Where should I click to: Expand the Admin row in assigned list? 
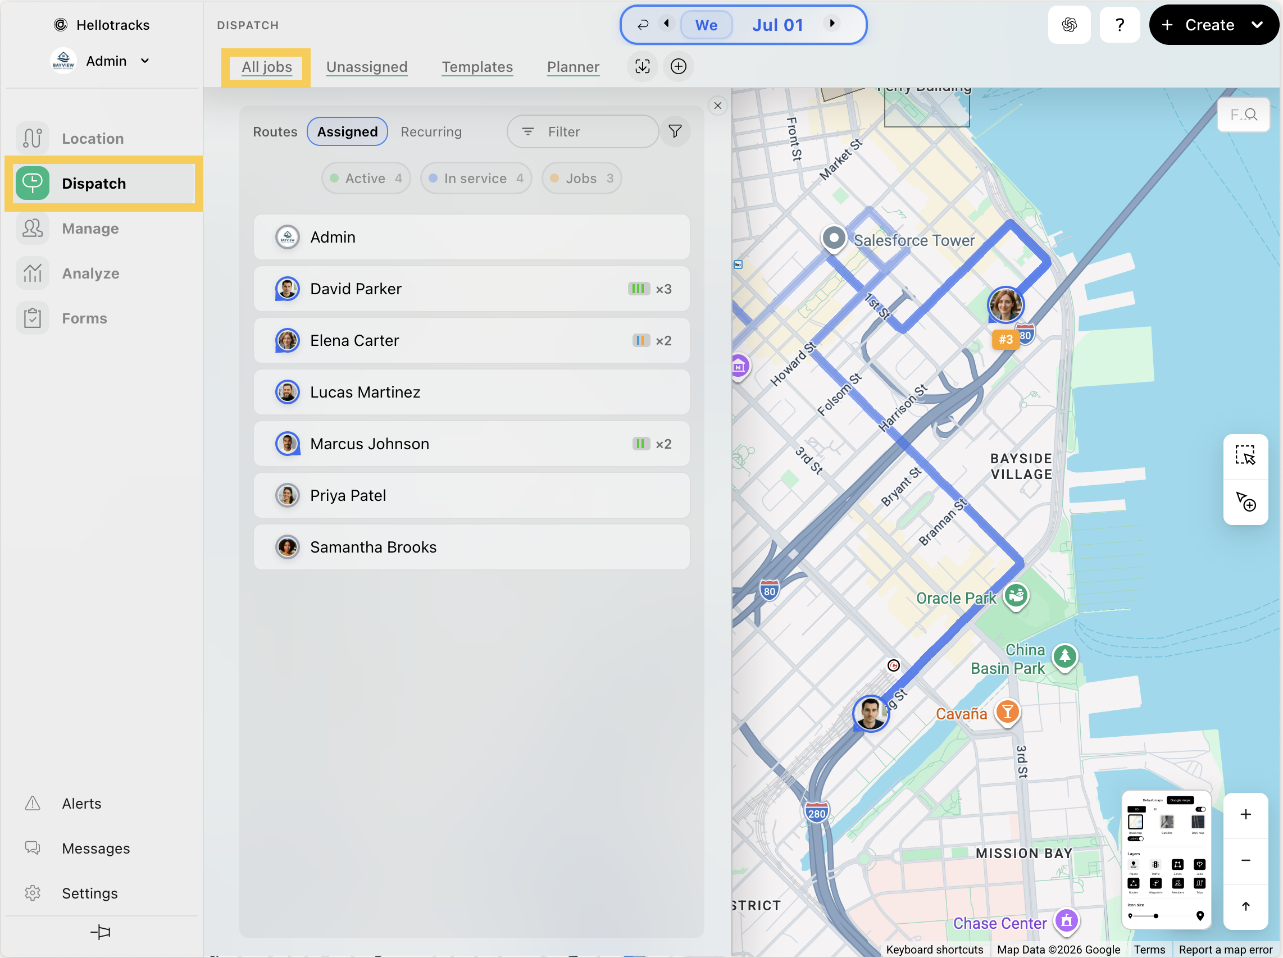tap(471, 237)
